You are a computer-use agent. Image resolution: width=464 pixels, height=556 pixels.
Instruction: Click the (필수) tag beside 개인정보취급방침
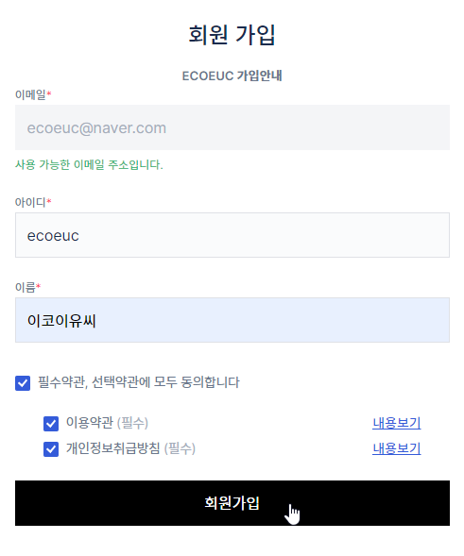tap(180, 449)
